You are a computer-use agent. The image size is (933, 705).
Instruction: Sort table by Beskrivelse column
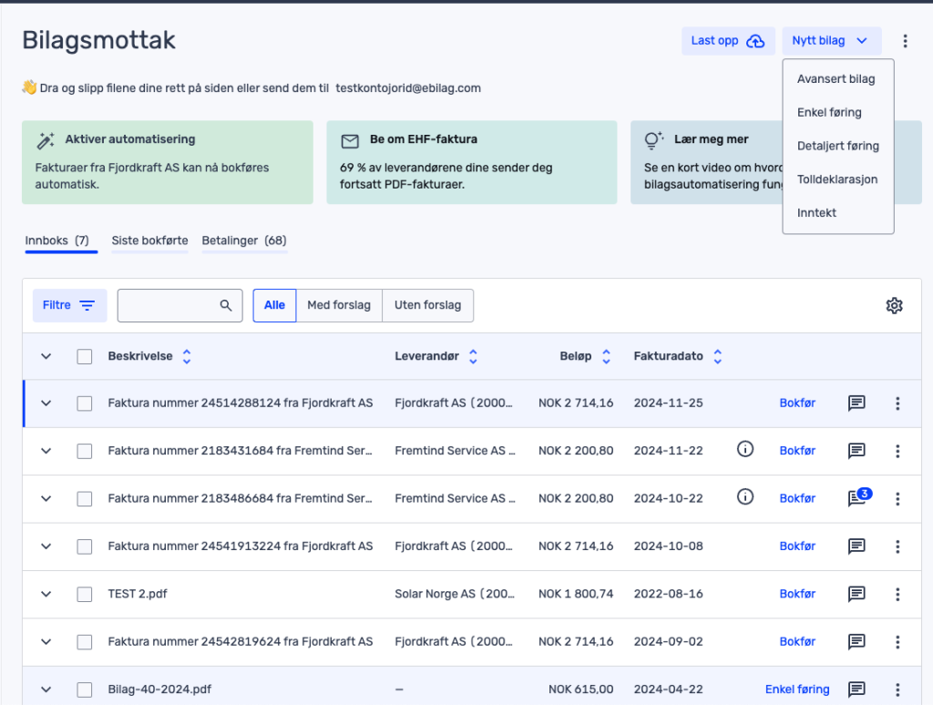click(186, 356)
